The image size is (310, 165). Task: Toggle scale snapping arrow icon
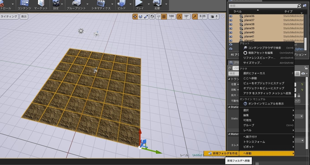coord(195,16)
